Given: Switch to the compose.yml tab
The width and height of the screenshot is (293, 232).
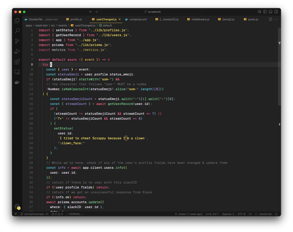Looking at the screenshot, I should pyautogui.click(x=138, y=19).
